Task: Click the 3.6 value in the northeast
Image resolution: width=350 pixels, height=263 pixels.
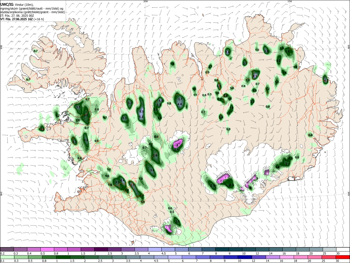Action: (267, 51)
